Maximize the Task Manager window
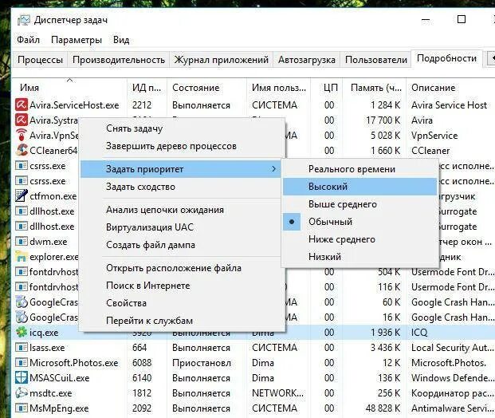Image resolution: width=495 pixels, height=418 pixels. (462, 19)
